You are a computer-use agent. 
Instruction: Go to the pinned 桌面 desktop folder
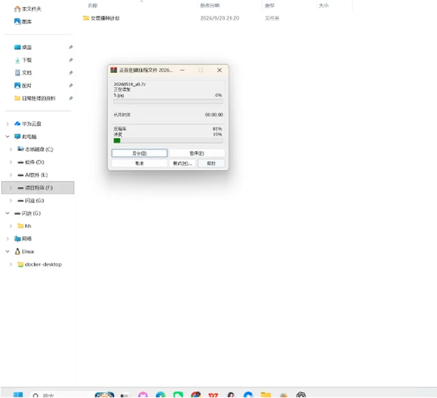click(23, 47)
